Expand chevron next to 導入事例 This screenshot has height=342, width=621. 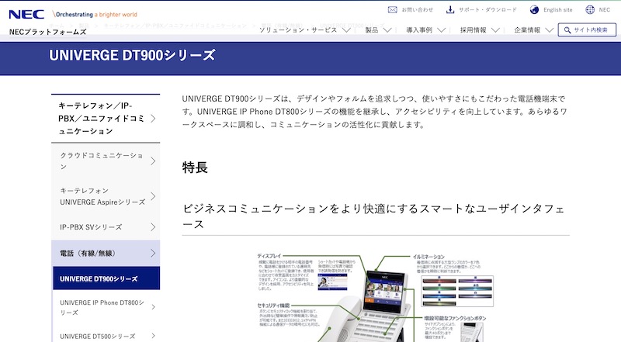pos(441,30)
